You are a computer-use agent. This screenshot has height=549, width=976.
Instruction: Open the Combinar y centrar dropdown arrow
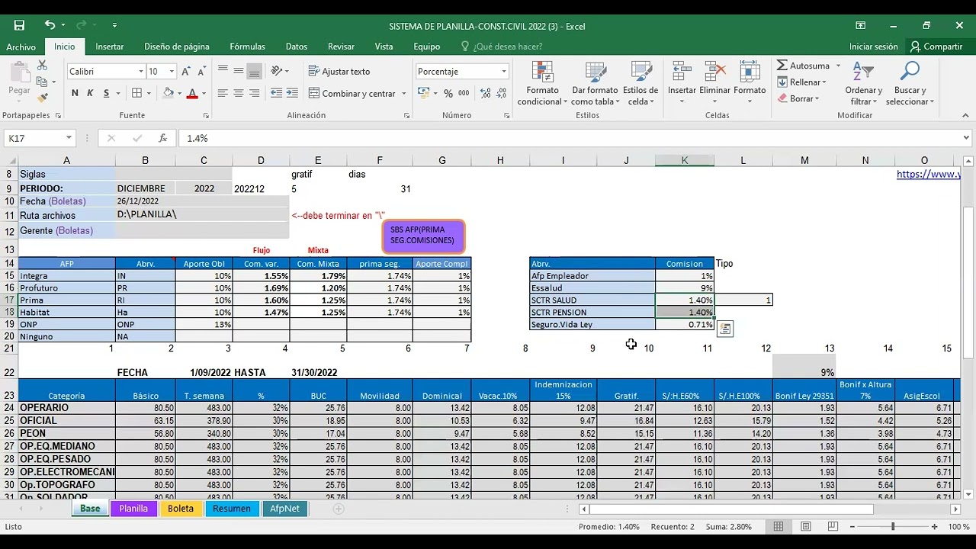click(403, 93)
